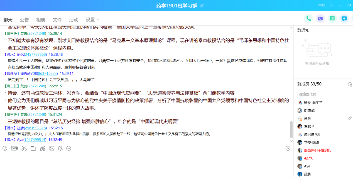Open the group class (课) feature
This screenshot has width=353, height=177.
coord(332,19)
